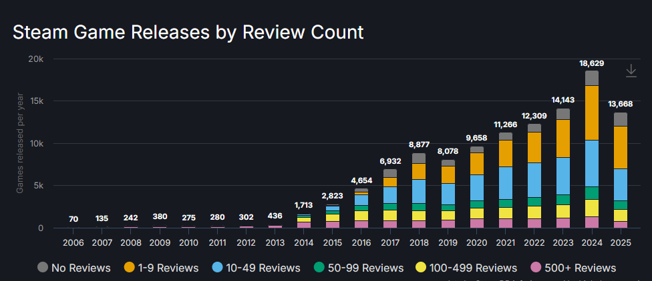Click blue 10-49 Reviews segment of 2019 bar
Screen dimensions: 652x281
tap(448, 194)
